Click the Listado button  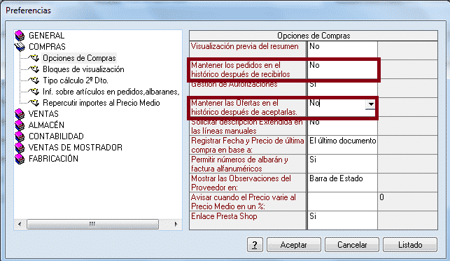click(410, 245)
